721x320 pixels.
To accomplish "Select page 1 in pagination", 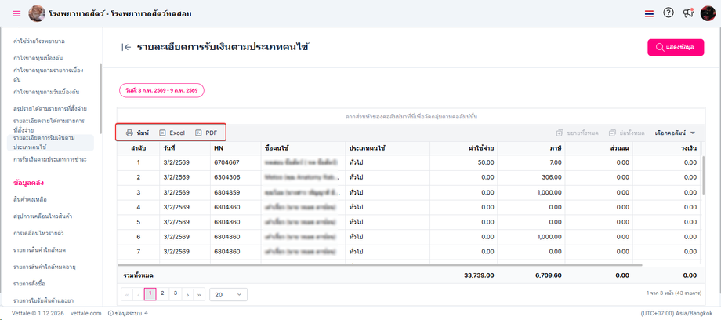I will pos(150,294).
